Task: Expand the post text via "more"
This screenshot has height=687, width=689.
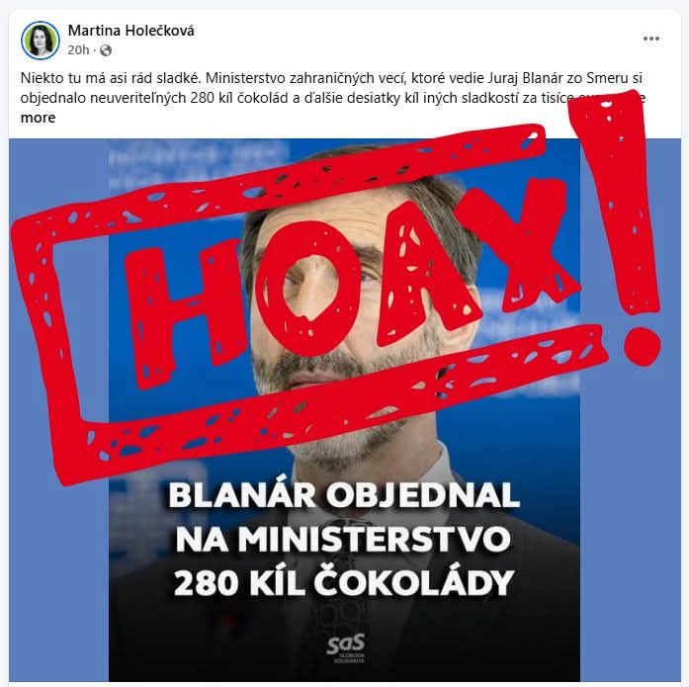Action: point(38,118)
